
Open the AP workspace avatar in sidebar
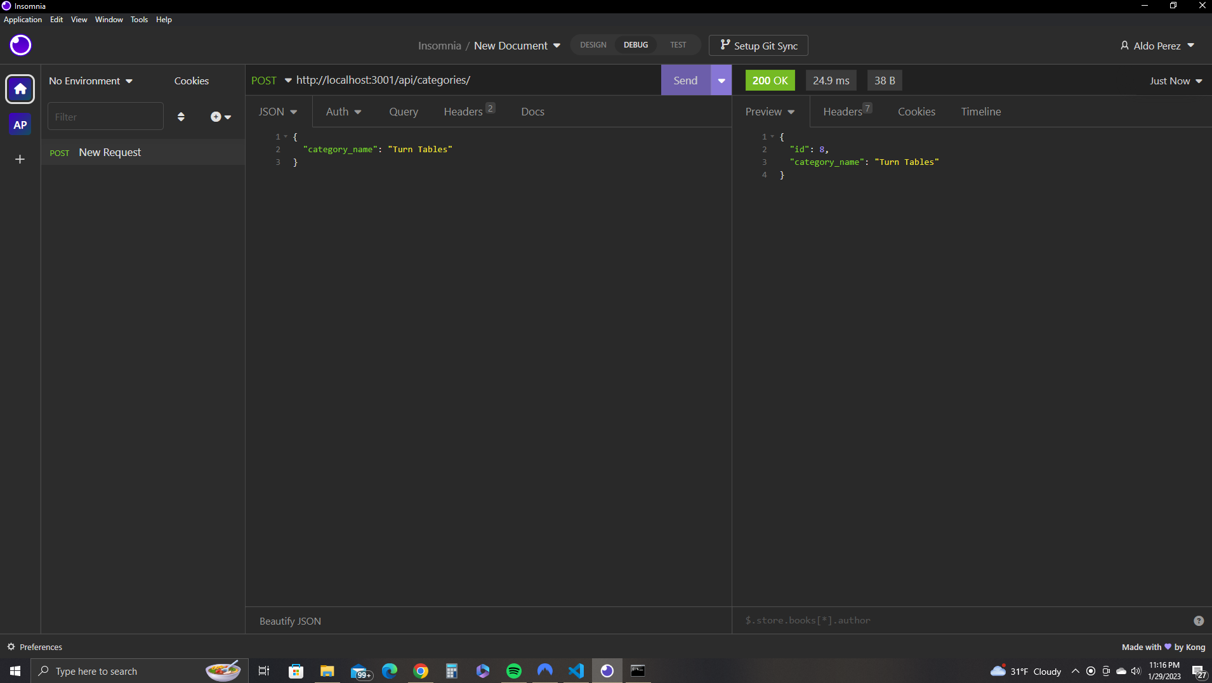coord(20,124)
